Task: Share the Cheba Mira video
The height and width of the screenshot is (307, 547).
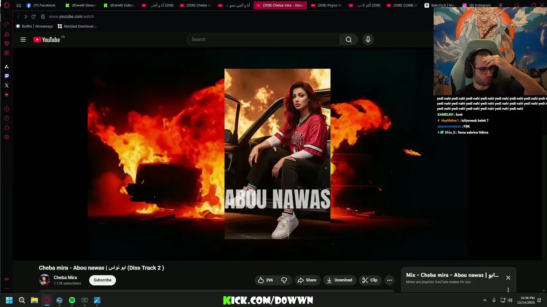Action: click(307, 280)
